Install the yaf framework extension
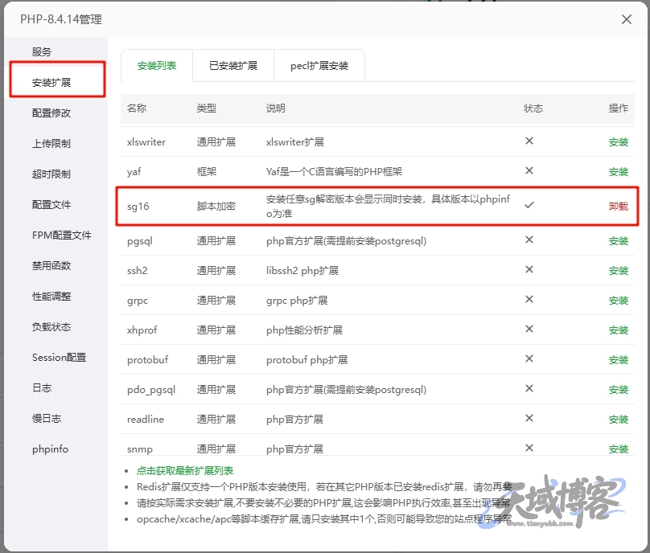The width and height of the screenshot is (650, 553). [618, 170]
